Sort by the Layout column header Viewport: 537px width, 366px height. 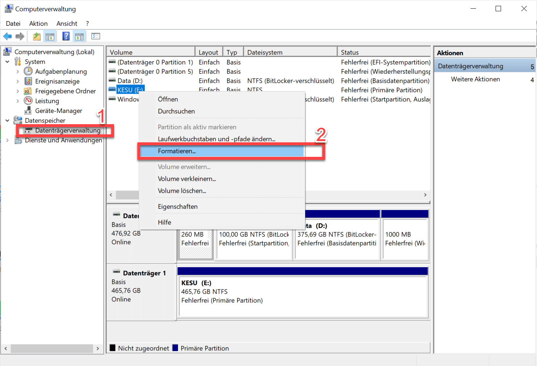coord(209,52)
